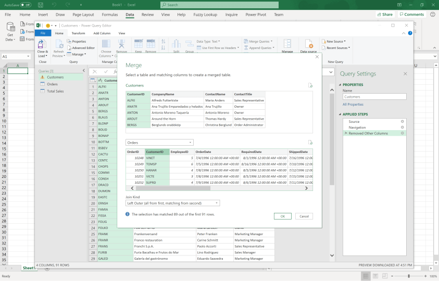Click the Orders preview horizontal scrollbar
Image resolution: width=439 pixels, height=281 pixels.
click(x=173, y=188)
